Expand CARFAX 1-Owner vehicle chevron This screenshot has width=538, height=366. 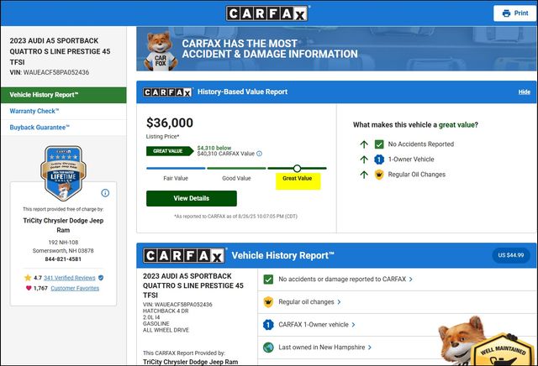pos(353,325)
